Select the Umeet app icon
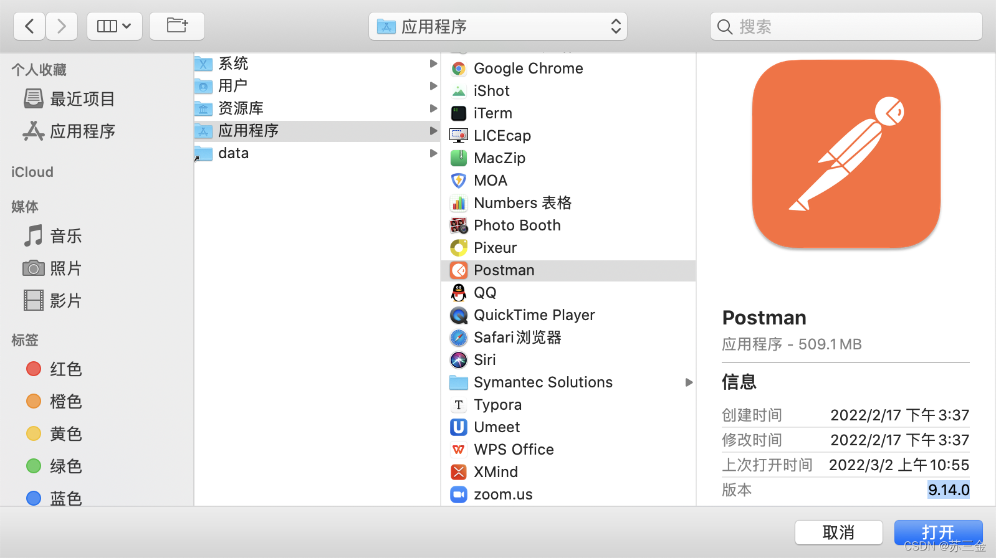The width and height of the screenshot is (996, 558). point(459,427)
